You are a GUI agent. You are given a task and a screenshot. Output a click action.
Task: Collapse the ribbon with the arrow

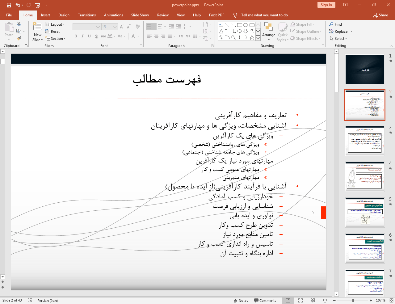(x=391, y=46)
